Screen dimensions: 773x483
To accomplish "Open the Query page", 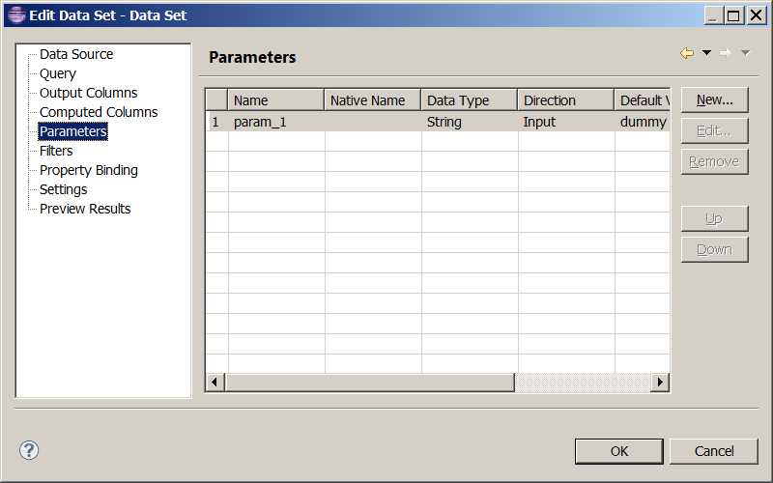I will click(x=58, y=73).
